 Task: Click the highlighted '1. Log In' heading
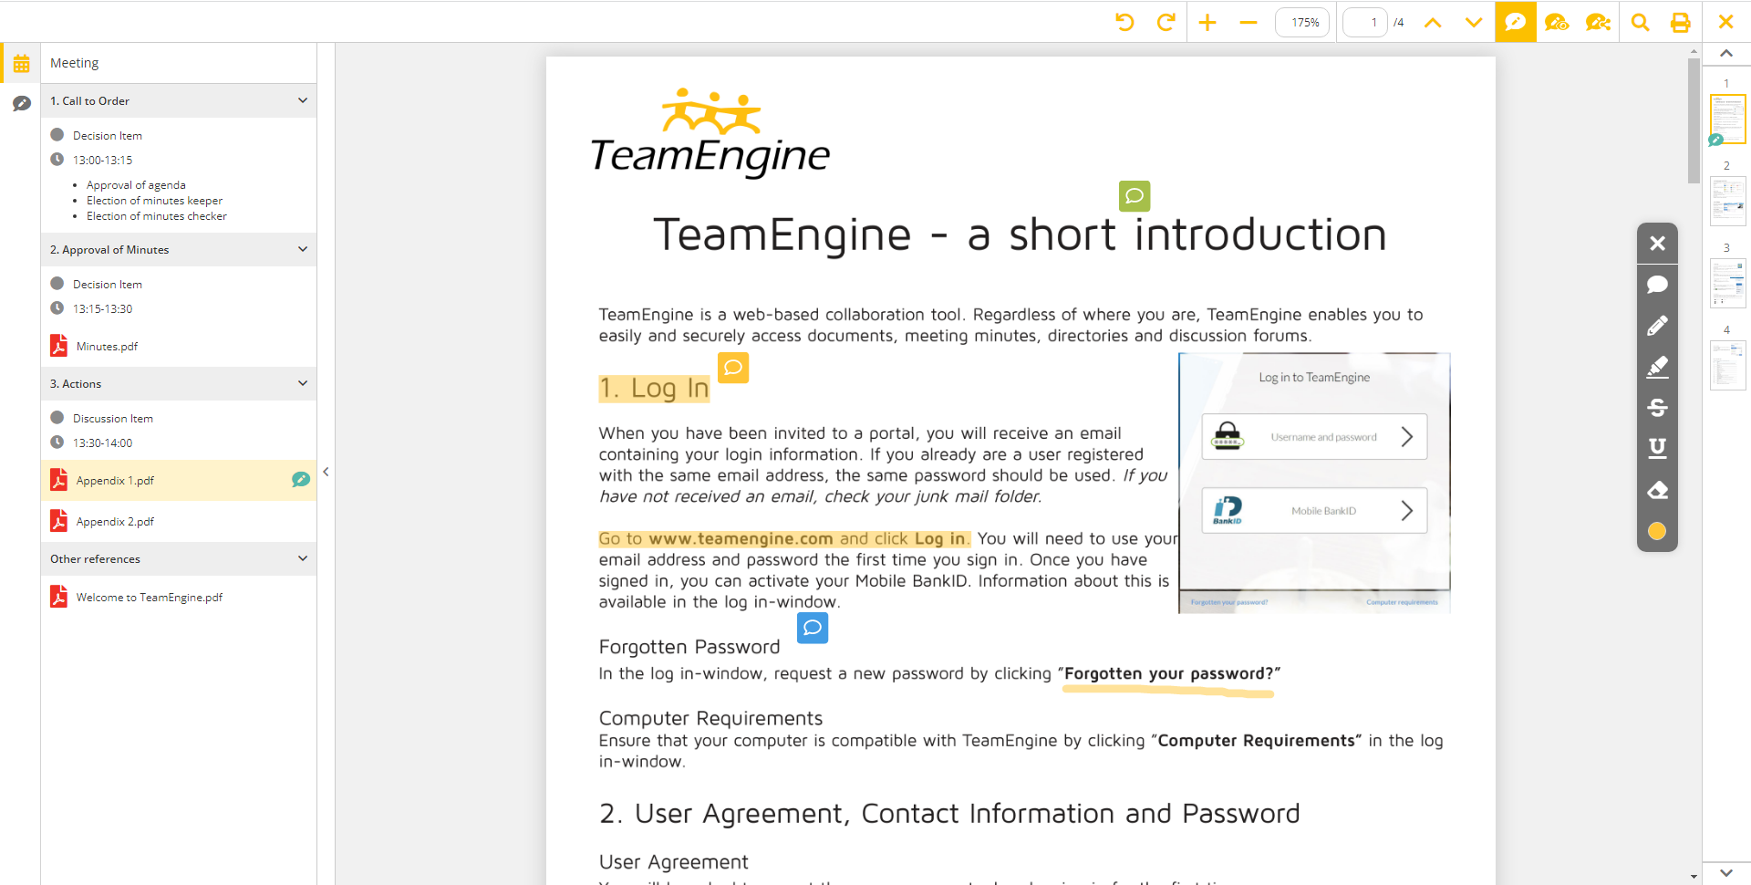click(654, 388)
